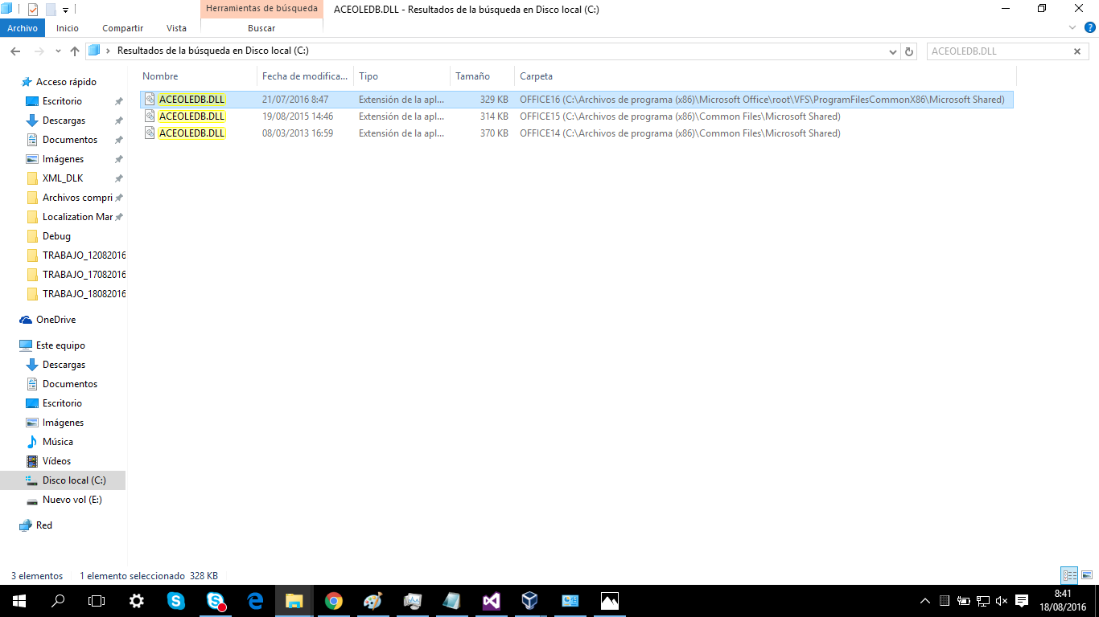1099x617 pixels.
Task: Open the Windows Start menu
Action: coord(19,601)
